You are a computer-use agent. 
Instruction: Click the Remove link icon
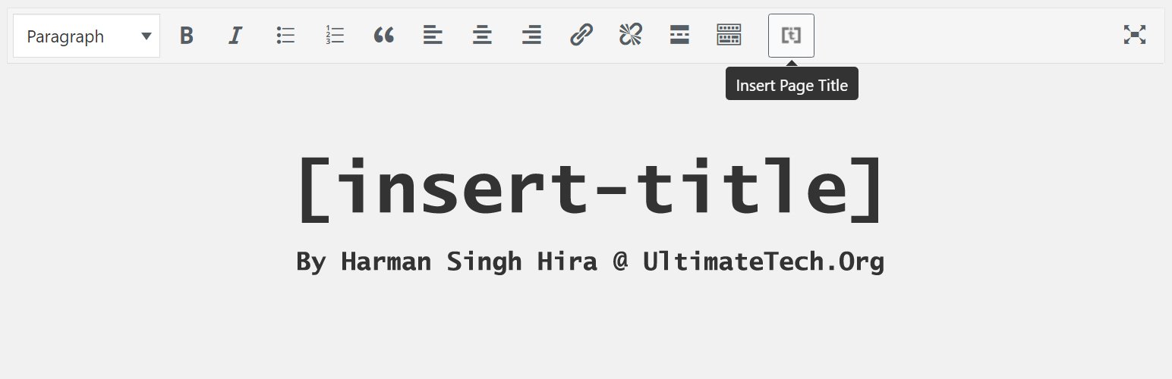pos(631,35)
